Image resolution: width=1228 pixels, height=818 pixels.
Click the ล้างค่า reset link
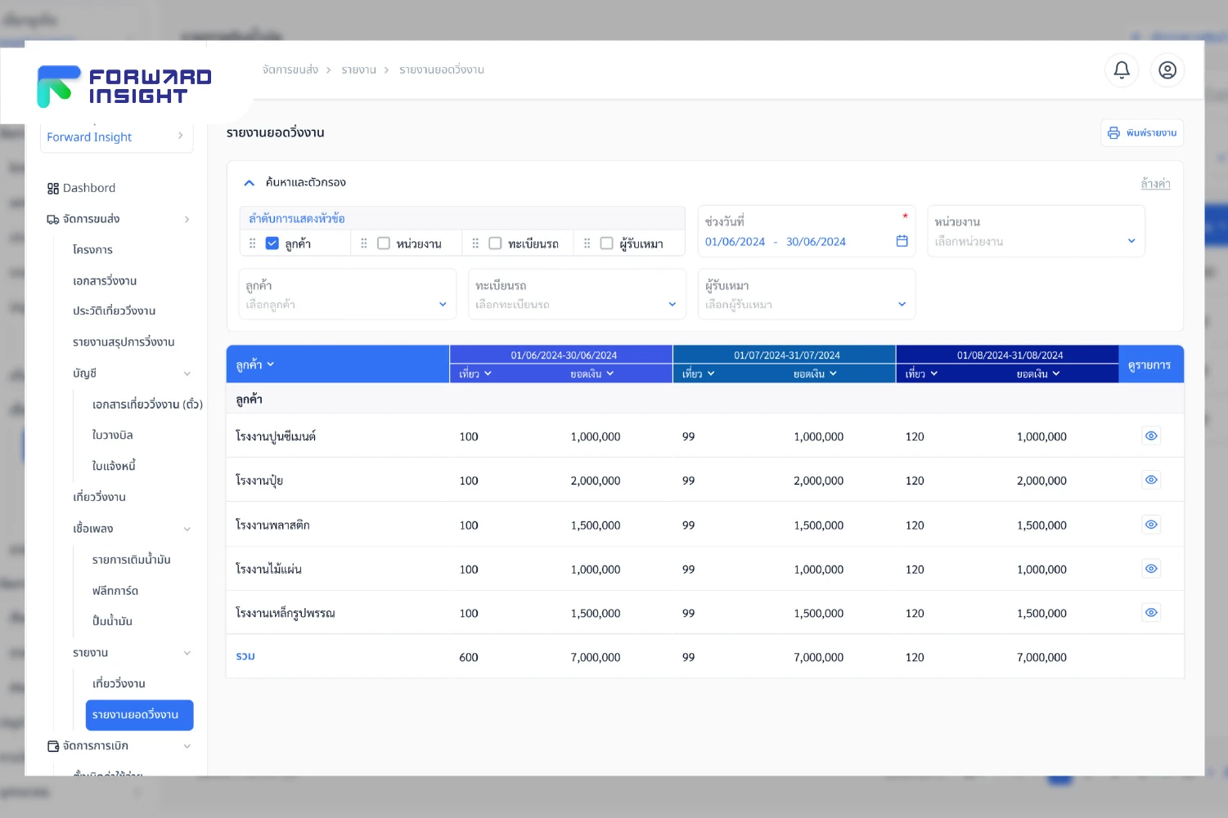(x=1154, y=184)
